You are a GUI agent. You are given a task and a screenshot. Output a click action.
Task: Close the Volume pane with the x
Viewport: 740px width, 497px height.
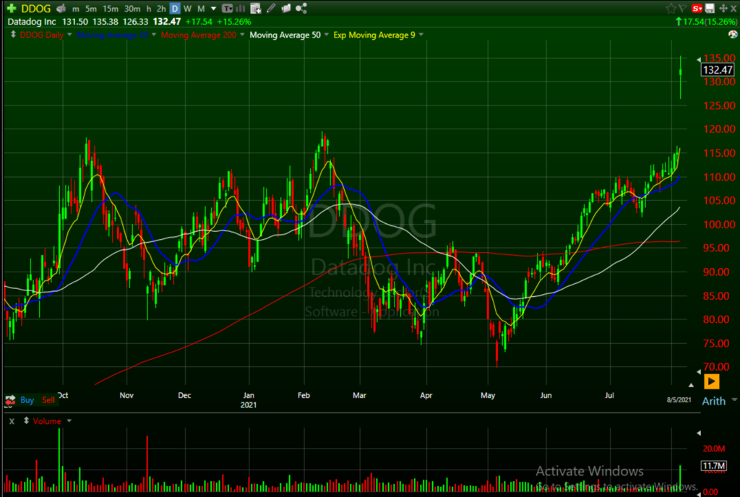point(12,421)
